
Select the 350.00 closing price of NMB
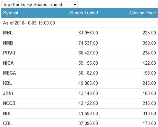tap(149, 43)
